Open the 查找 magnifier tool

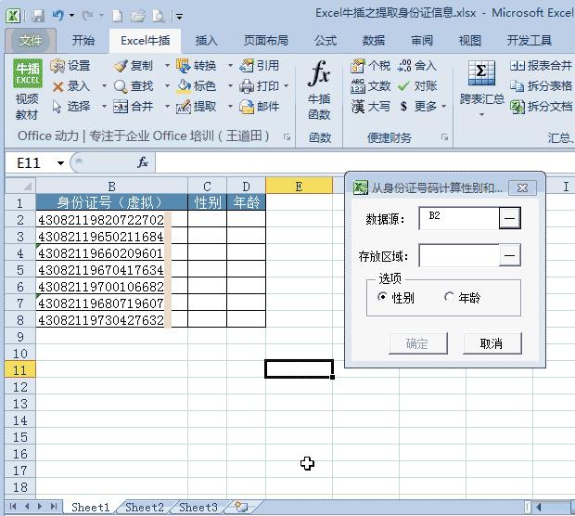[x=133, y=86]
